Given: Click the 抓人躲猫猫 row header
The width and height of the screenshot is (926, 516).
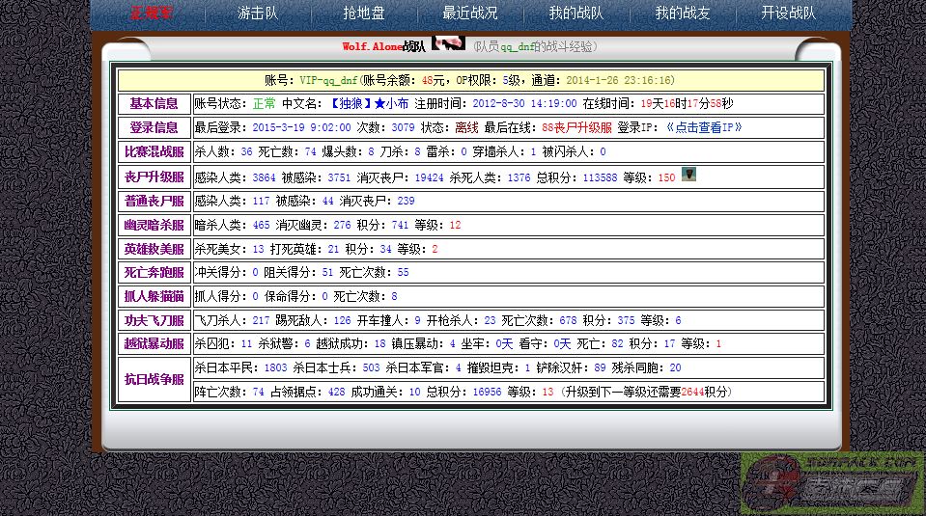Looking at the screenshot, I should (x=154, y=297).
